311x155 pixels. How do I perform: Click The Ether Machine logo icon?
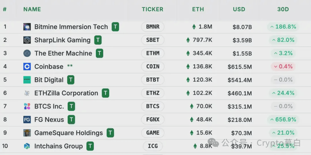click(x=27, y=53)
